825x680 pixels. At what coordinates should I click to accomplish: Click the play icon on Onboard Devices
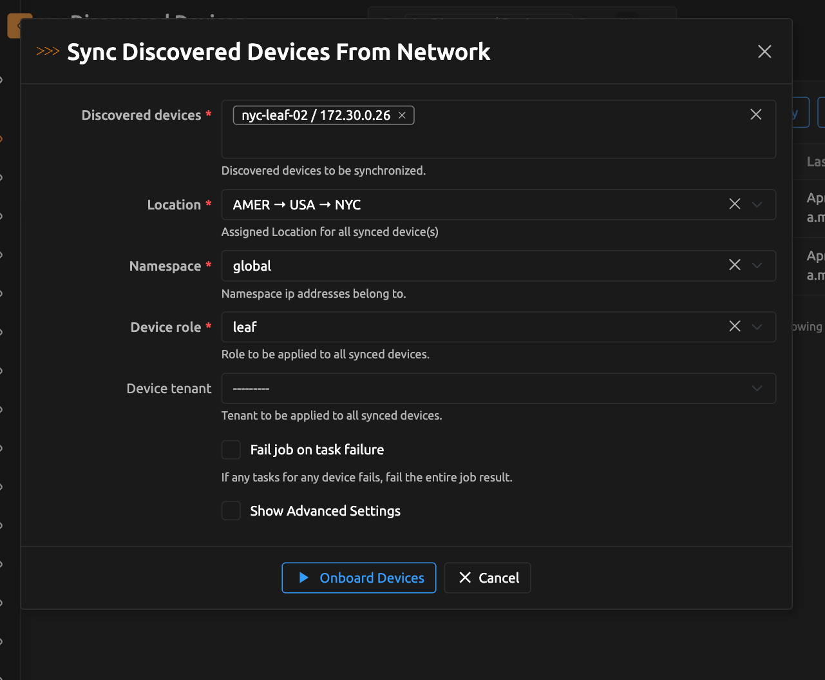(304, 578)
